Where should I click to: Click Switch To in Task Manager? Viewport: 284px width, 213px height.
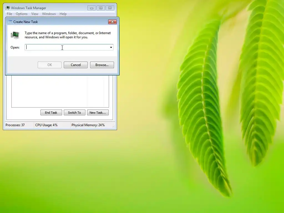coord(74,113)
